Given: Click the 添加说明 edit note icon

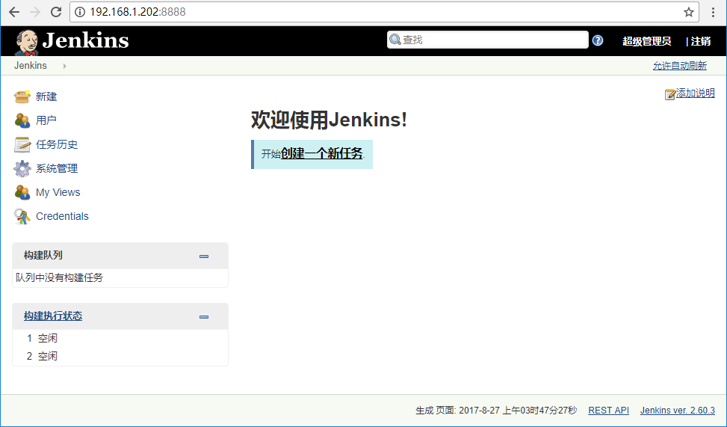Looking at the screenshot, I should [670, 94].
